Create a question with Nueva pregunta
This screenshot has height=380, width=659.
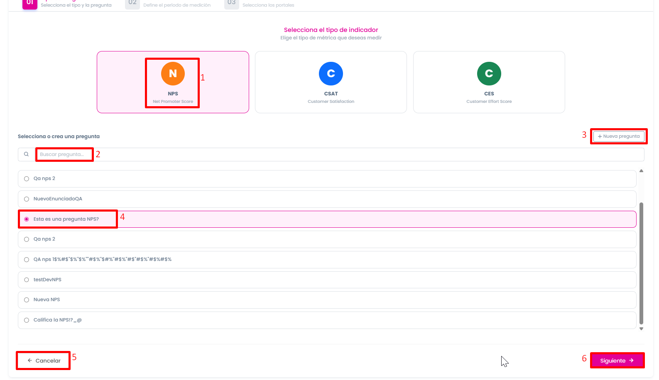pyautogui.click(x=619, y=136)
